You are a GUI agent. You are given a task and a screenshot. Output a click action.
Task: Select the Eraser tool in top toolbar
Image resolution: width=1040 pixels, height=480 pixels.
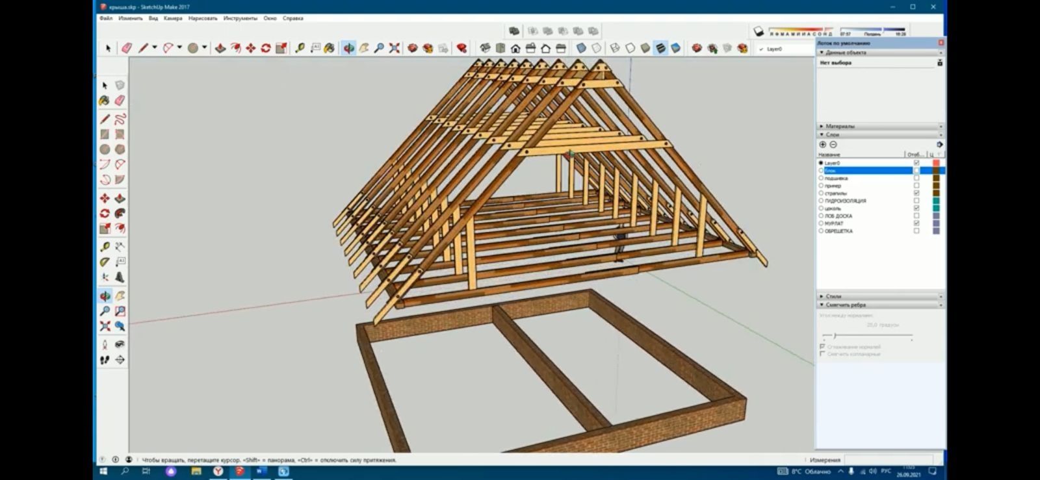[127, 48]
